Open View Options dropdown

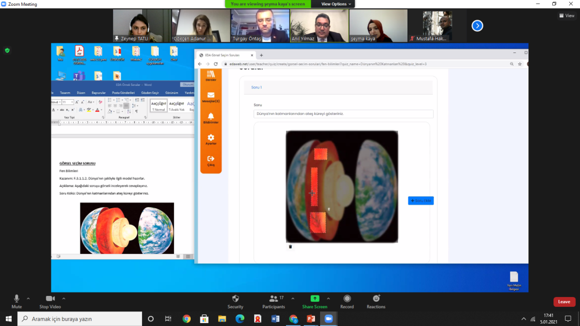click(336, 4)
